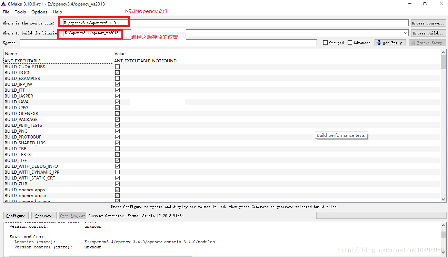This screenshot has width=448, height=257.
Task: Uncheck the BUILD_SHARED_LIBS checkbox
Action: [x=117, y=143]
